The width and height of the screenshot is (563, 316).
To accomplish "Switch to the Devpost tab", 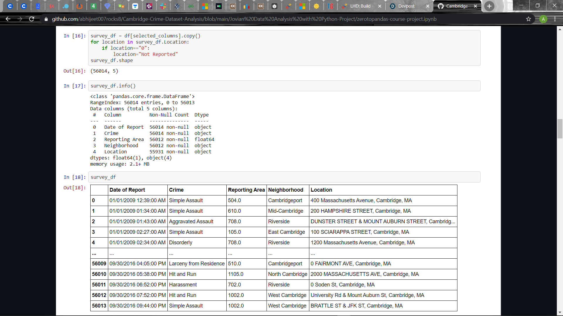I will tap(406, 6).
